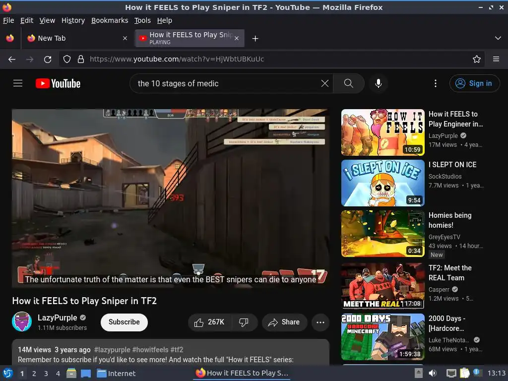Open clipboard manager tray icon

[x=464, y=373]
